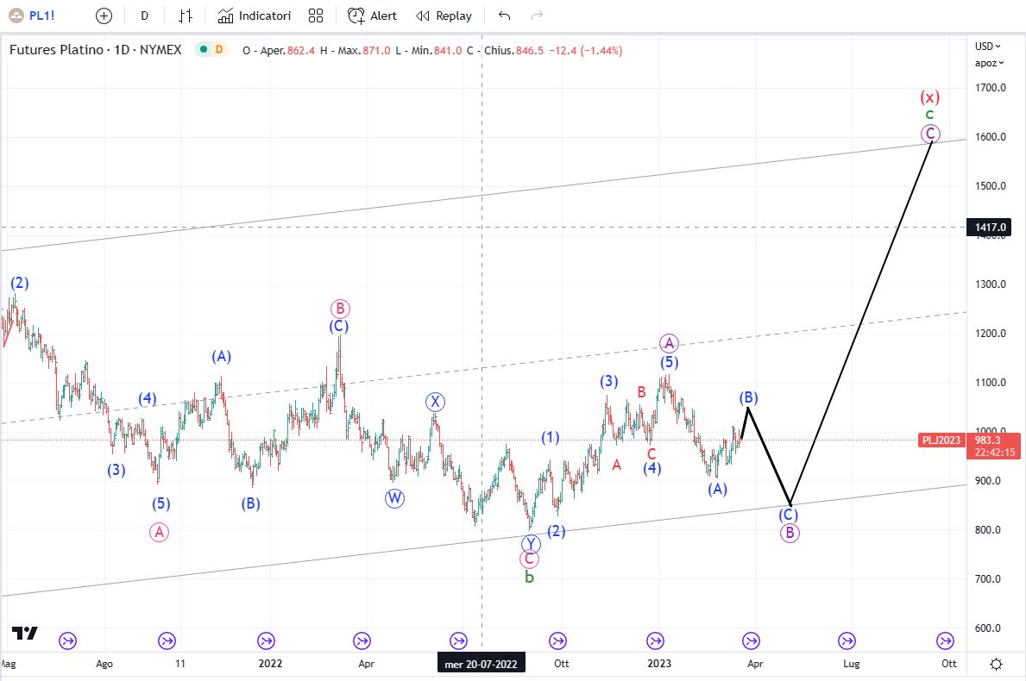Open symbol search for PL1!
This screenshot has width=1026, height=681.
pos(31,16)
